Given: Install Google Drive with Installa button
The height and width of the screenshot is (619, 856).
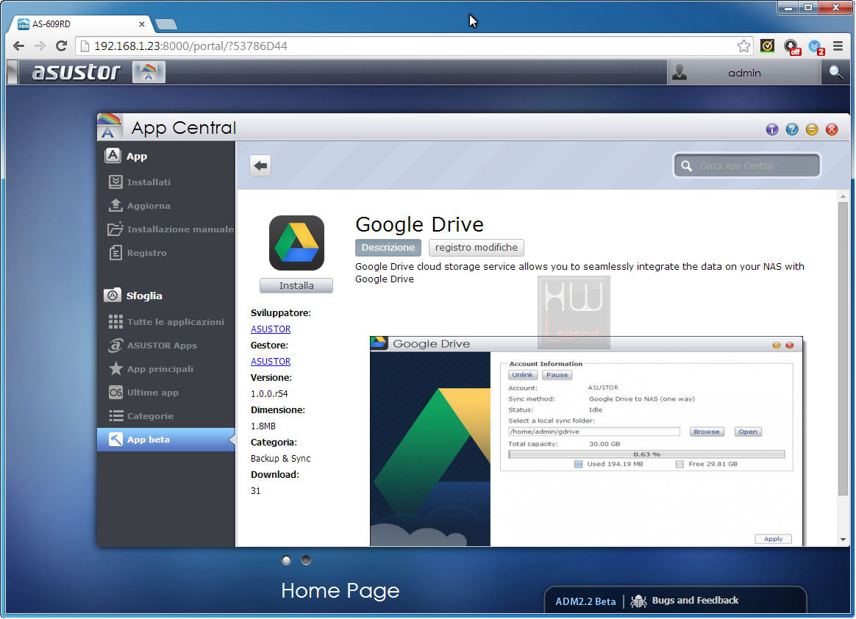Looking at the screenshot, I should tap(296, 285).
